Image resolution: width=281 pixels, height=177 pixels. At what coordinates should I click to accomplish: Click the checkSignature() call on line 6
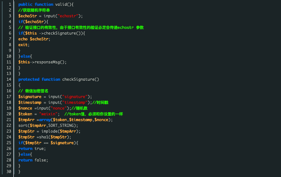(62, 33)
